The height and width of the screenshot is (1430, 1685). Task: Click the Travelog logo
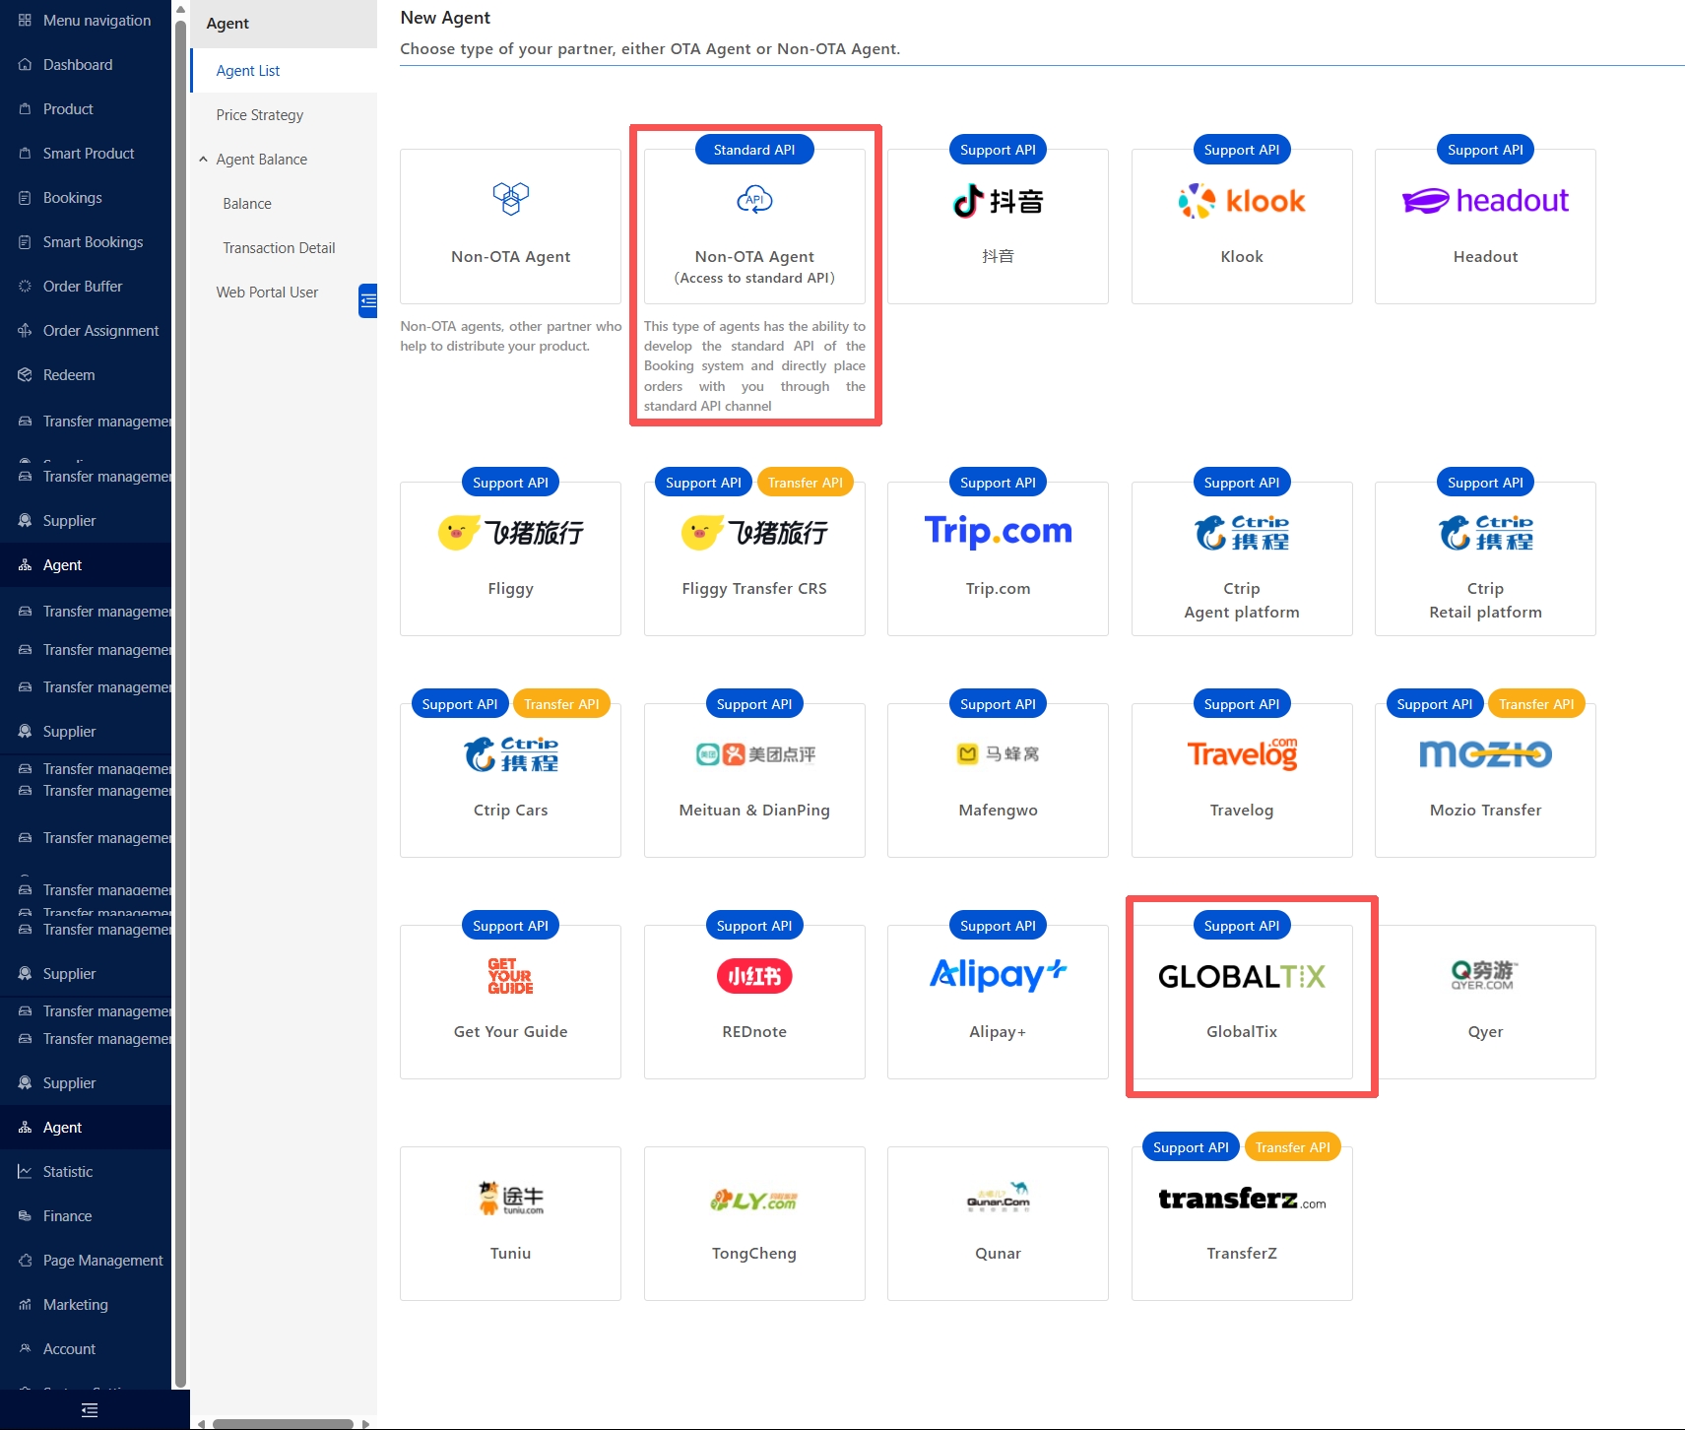point(1242,754)
